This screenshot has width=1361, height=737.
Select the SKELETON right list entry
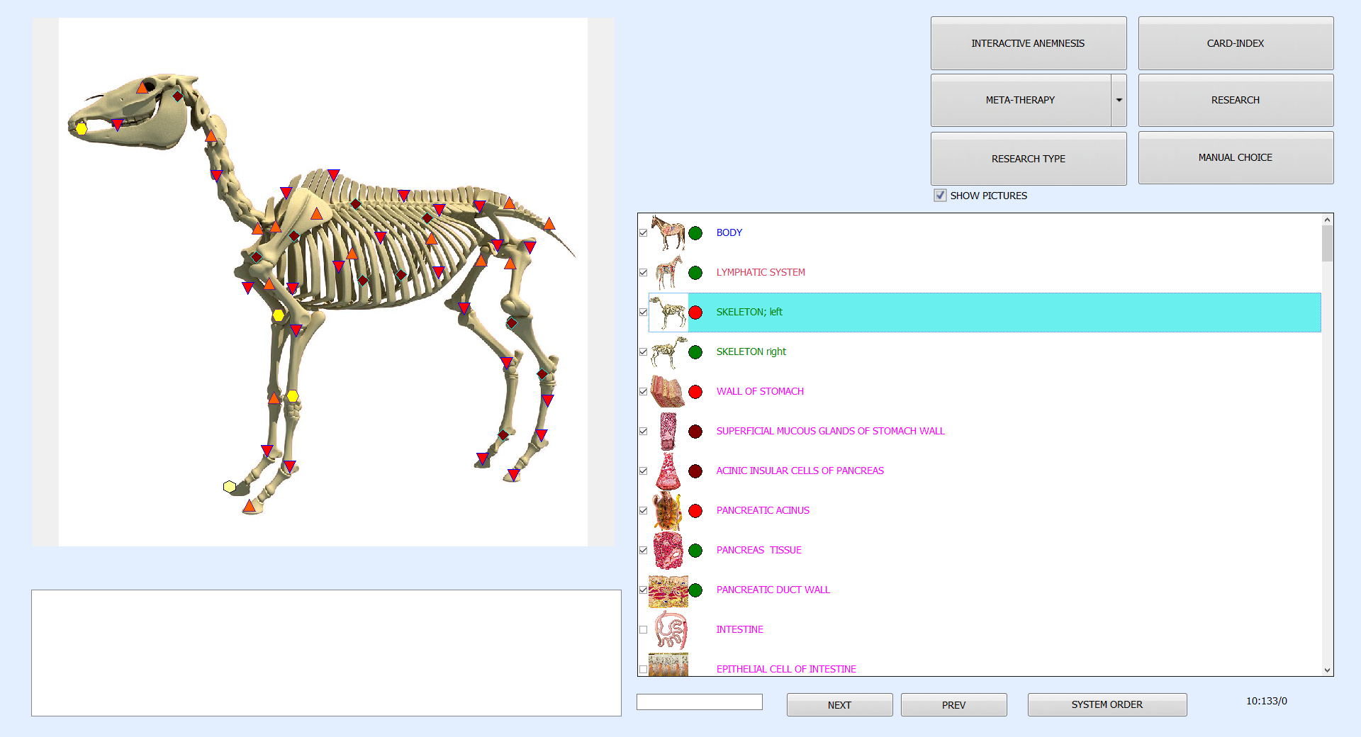tap(751, 352)
